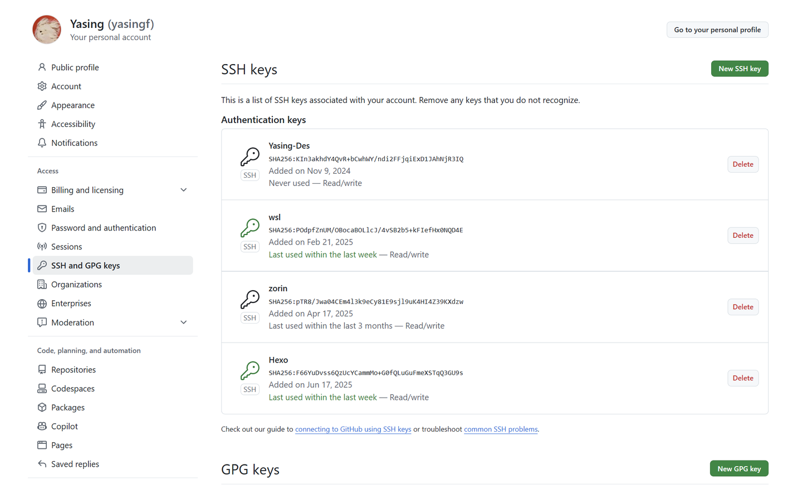Click the New SSH key button
The width and height of the screenshot is (802, 489).
point(739,69)
